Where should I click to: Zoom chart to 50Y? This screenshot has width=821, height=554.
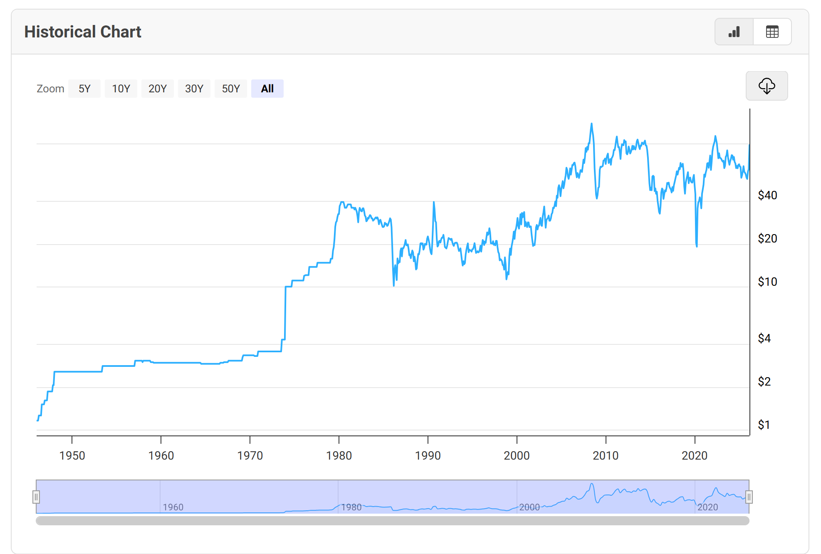[x=231, y=89]
